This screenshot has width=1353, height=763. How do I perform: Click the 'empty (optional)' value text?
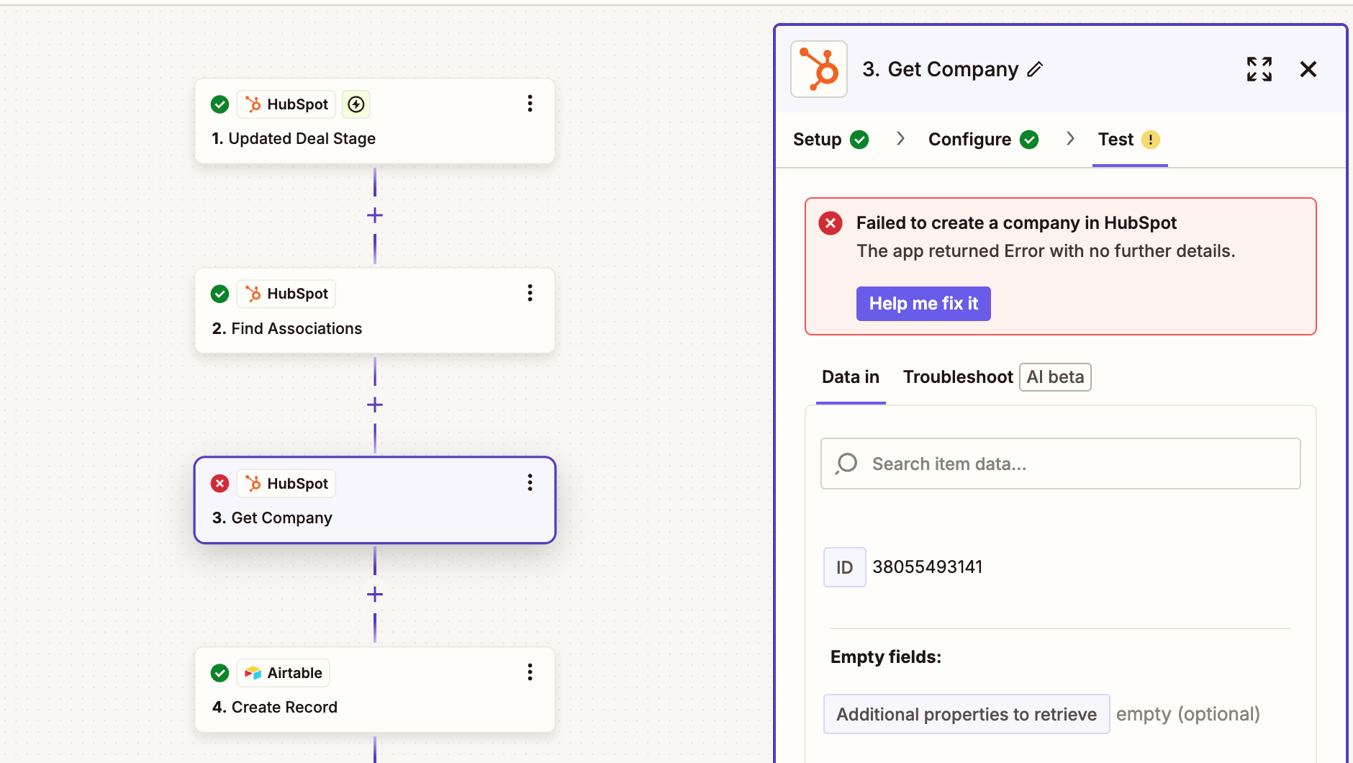coord(1188,714)
